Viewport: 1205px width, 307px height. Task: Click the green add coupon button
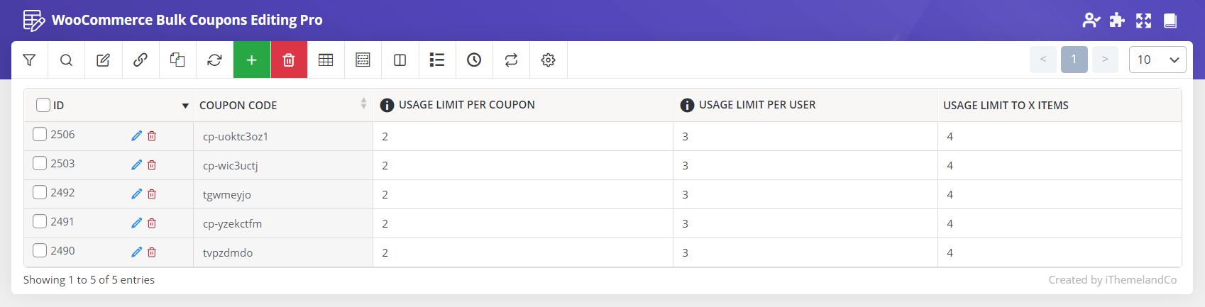coord(251,60)
